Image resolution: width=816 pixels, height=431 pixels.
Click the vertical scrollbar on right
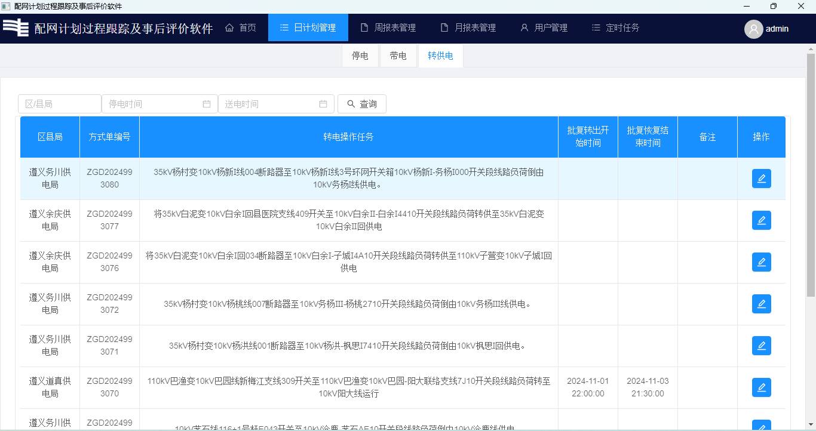pyautogui.click(x=811, y=179)
